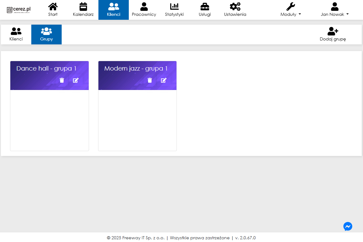363x242 pixels.
Task: Open Pracownicy in the top navigation
Action: point(144,10)
